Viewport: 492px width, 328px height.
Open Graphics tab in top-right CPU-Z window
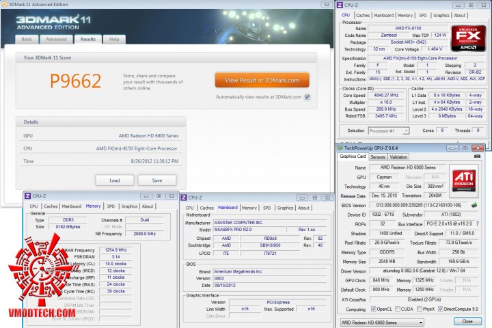[x=441, y=16]
